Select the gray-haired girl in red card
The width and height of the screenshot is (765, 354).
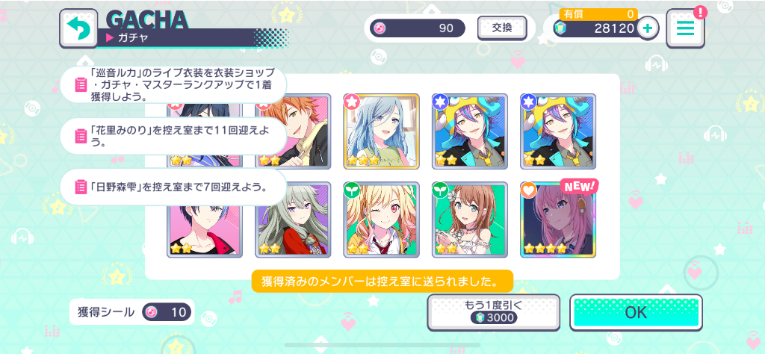click(293, 220)
